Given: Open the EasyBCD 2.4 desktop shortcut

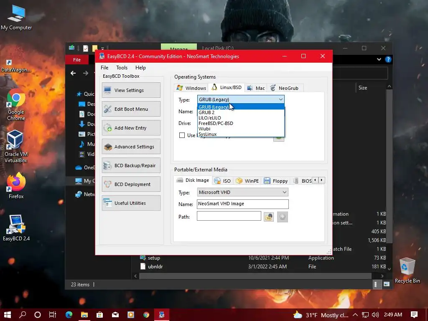Looking at the screenshot, I should coord(16,228).
